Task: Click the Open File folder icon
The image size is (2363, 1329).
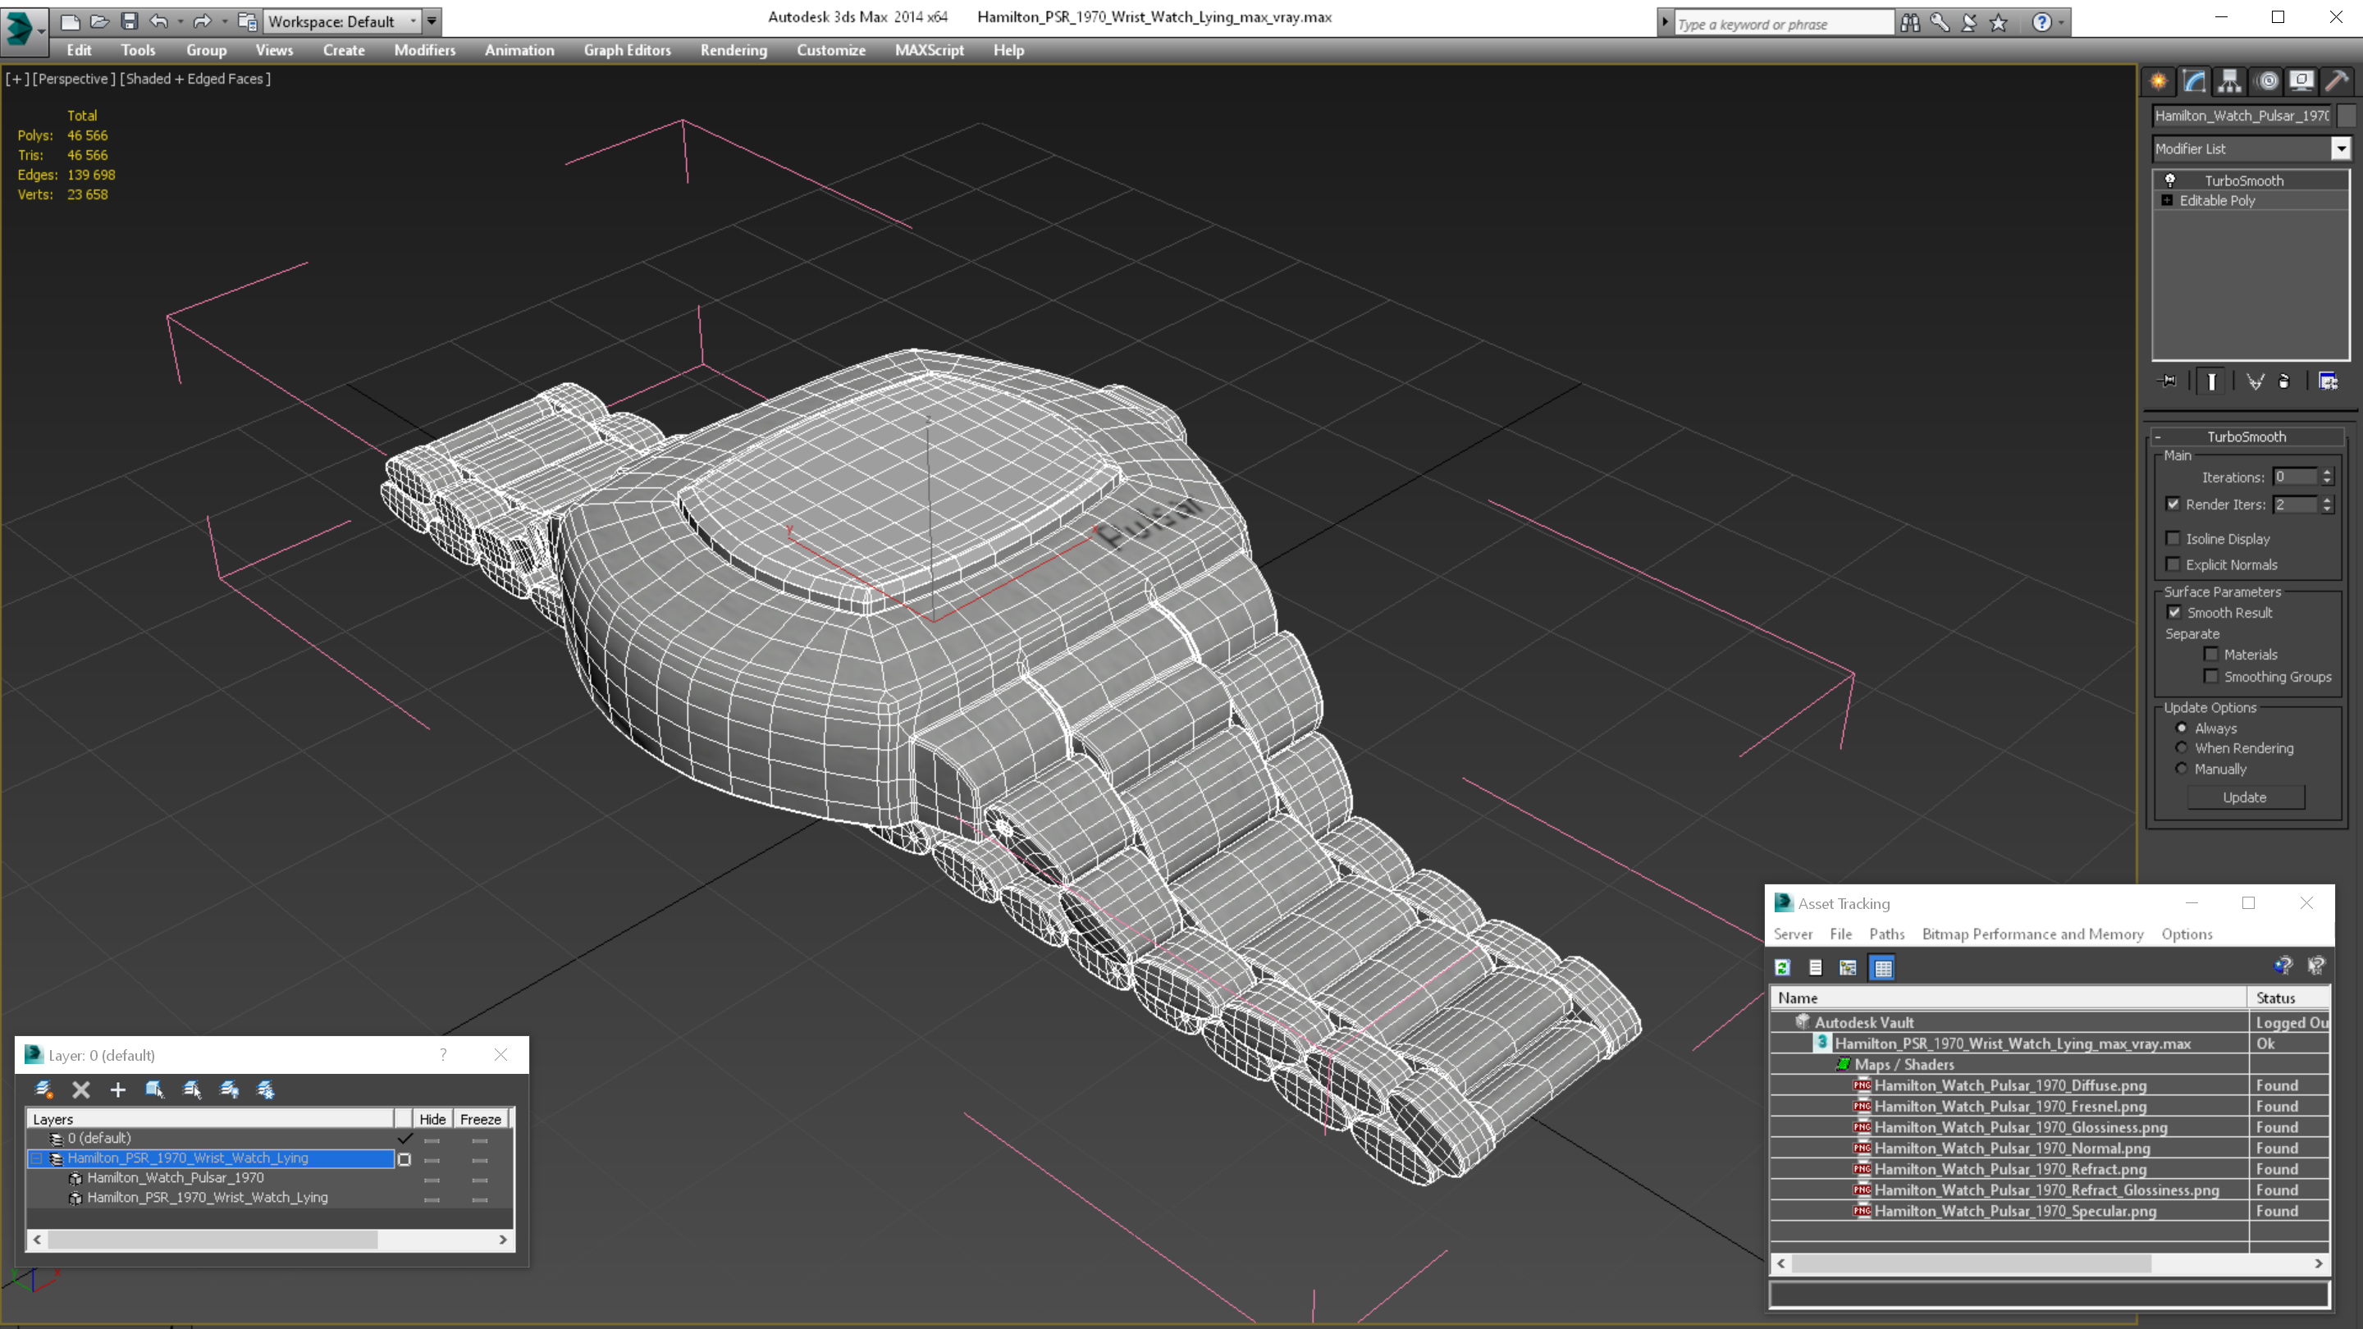Action: click(x=99, y=21)
